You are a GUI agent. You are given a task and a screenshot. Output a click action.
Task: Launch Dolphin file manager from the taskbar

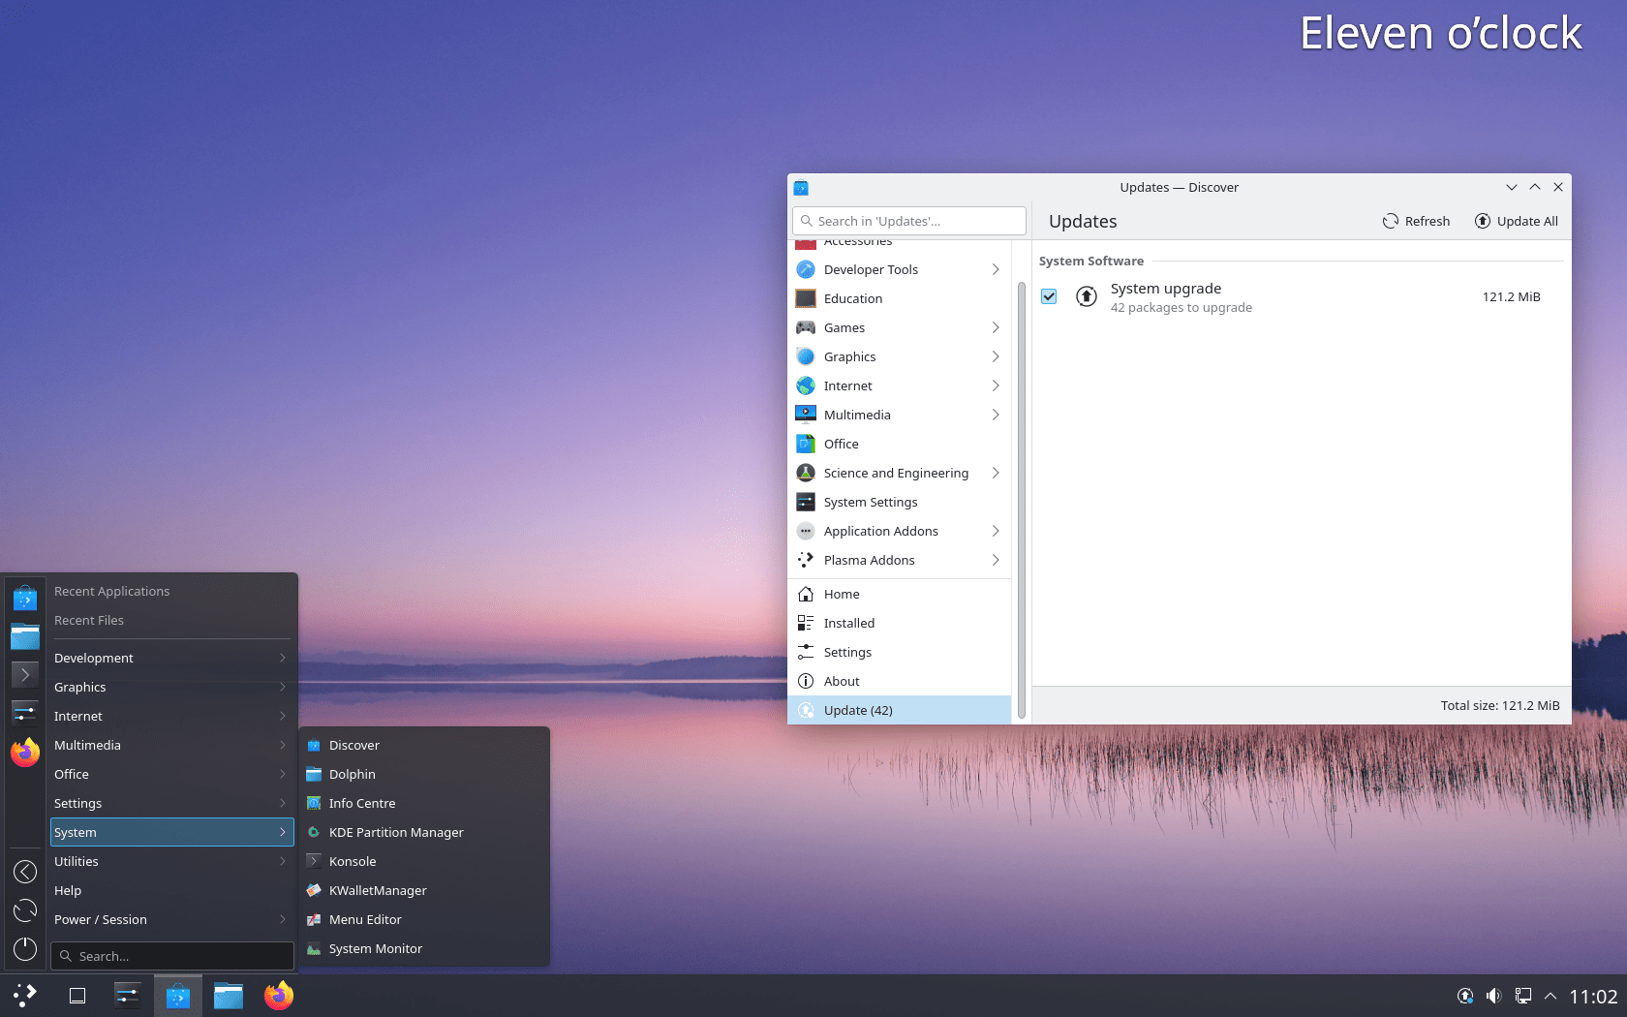[229, 996]
